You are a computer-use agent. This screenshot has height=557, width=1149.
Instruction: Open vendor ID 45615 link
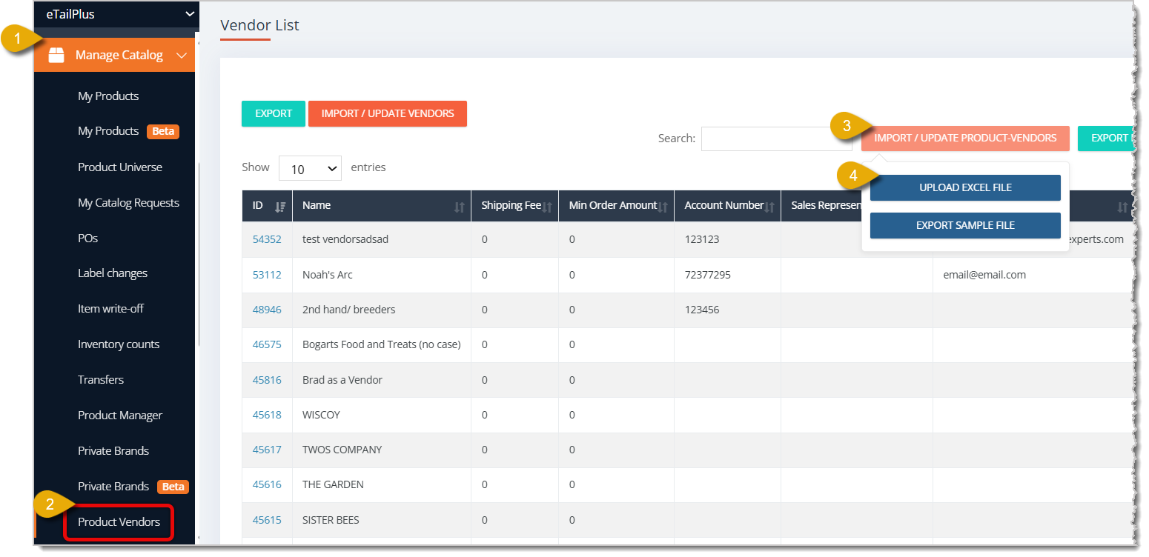(267, 520)
